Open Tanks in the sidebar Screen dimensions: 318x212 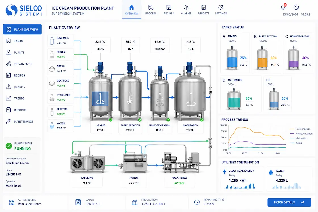tap(22, 41)
